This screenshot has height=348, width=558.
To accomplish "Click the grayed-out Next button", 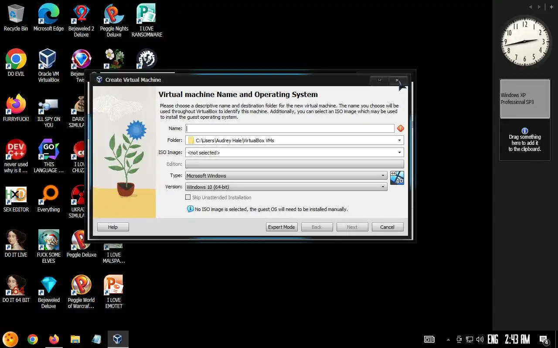I will point(352,227).
